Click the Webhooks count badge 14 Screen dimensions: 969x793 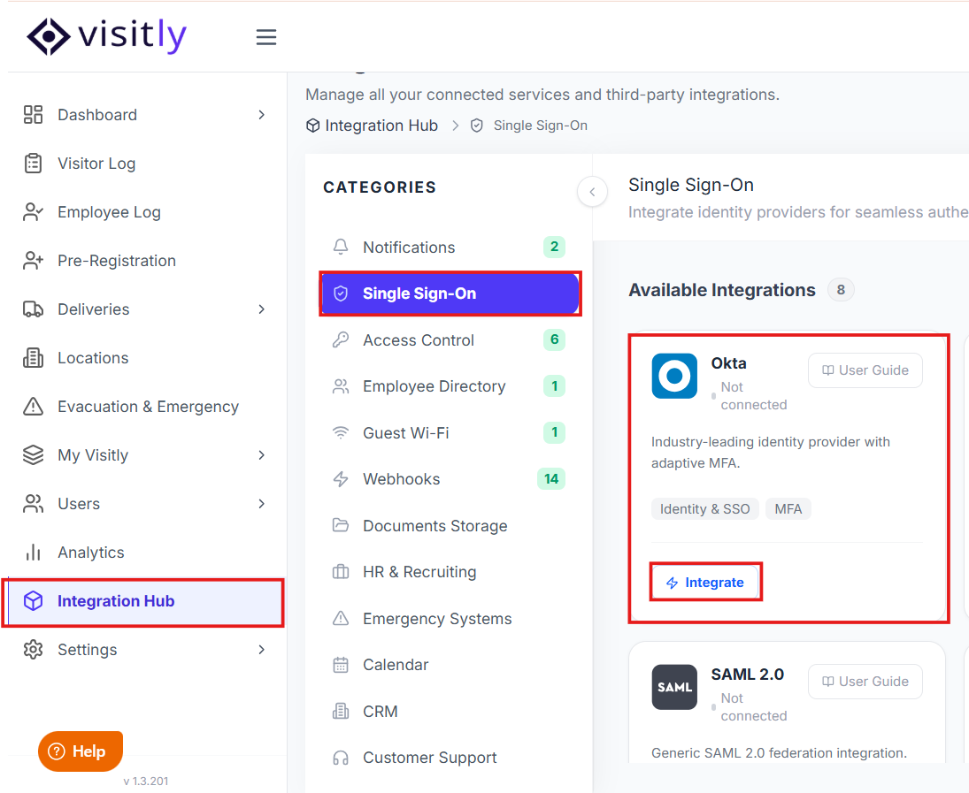tap(551, 478)
